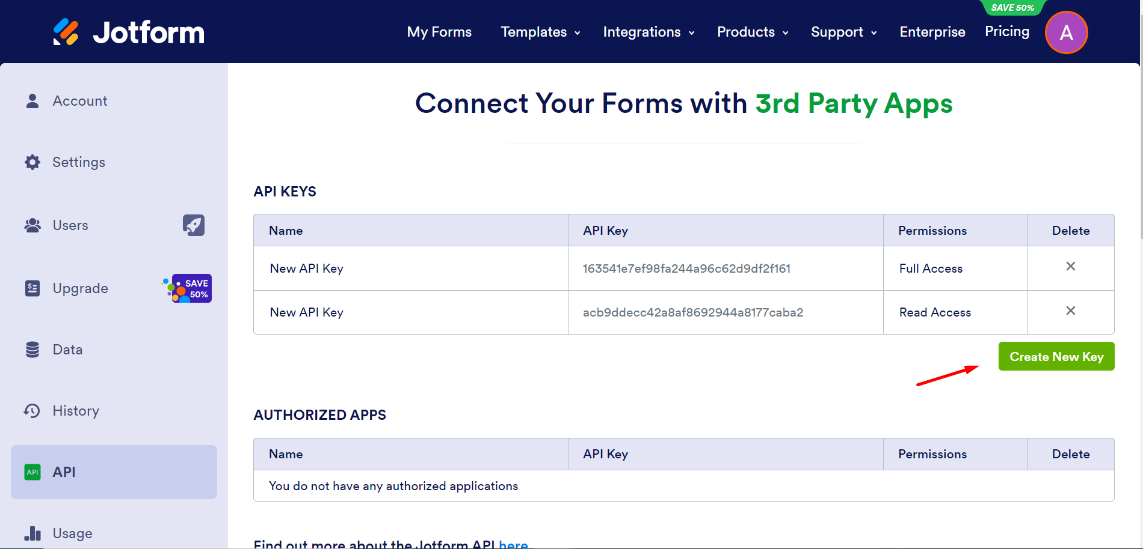Click the Account person icon

point(32,101)
